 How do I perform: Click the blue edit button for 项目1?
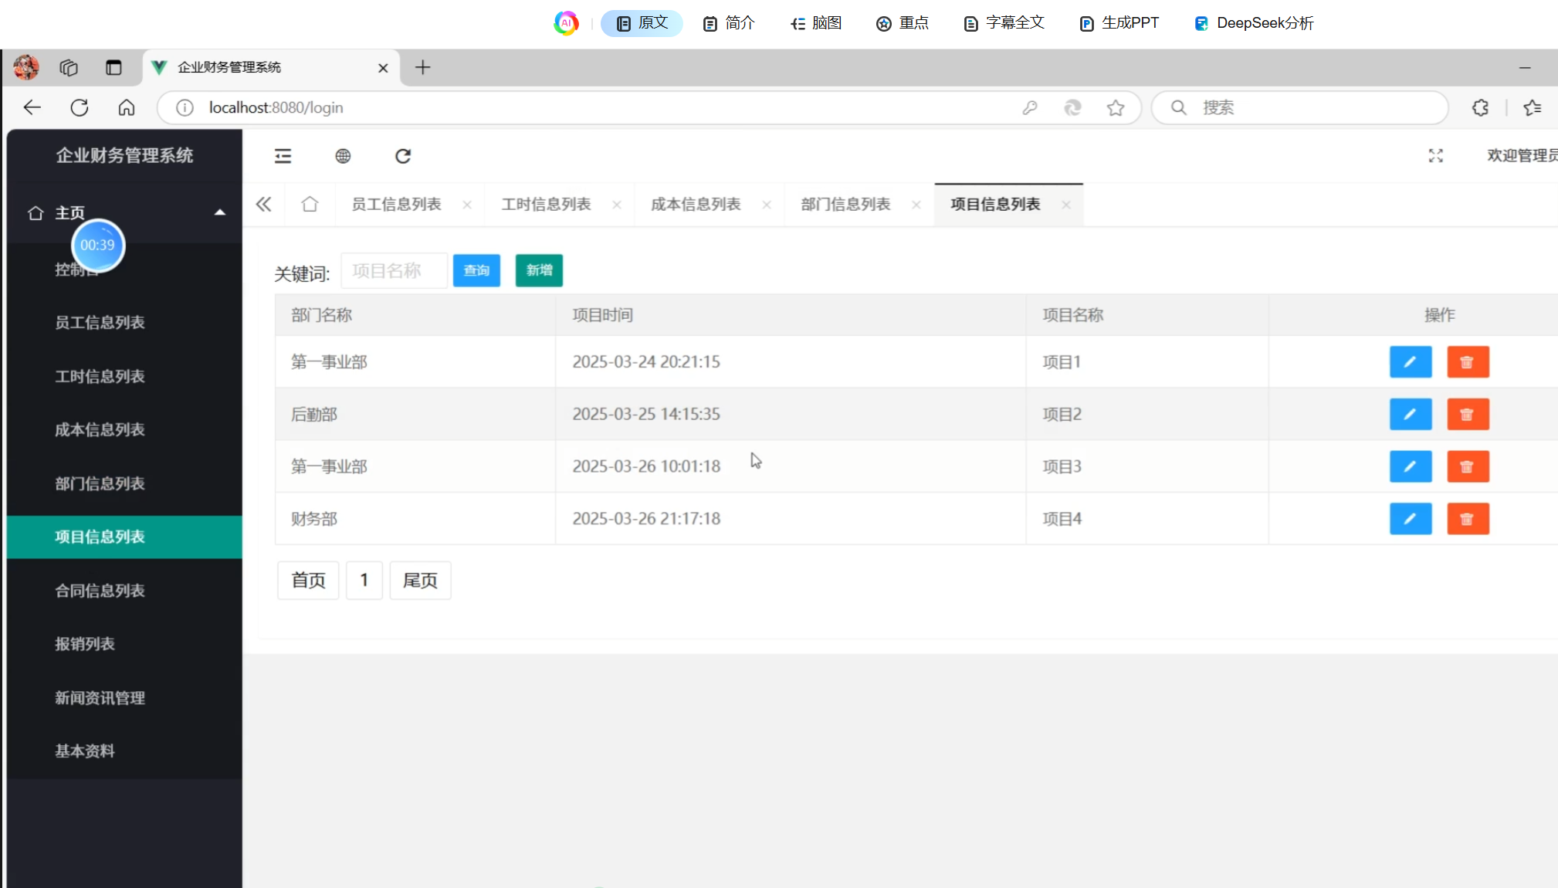point(1410,362)
